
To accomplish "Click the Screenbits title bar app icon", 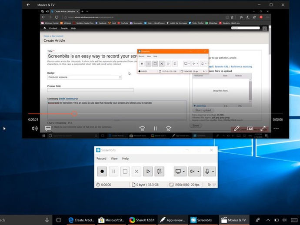I will (x=98, y=150).
